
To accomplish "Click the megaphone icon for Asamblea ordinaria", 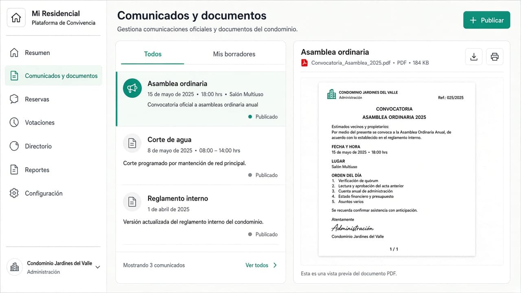I will coord(132,88).
